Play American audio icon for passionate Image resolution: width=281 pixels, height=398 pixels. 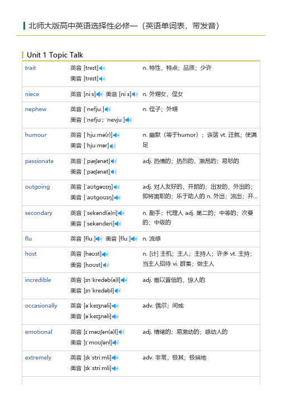click(x=114, y=172)
